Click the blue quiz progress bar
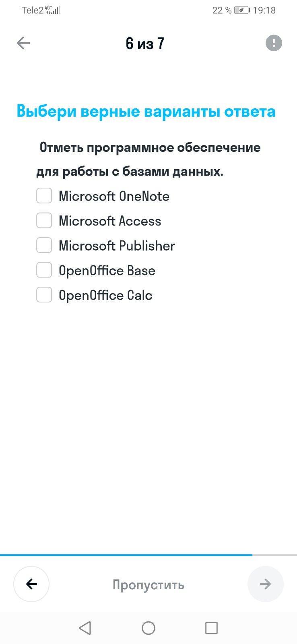The width and height of the screenshot is (297, 644). (x=126, y=555)
